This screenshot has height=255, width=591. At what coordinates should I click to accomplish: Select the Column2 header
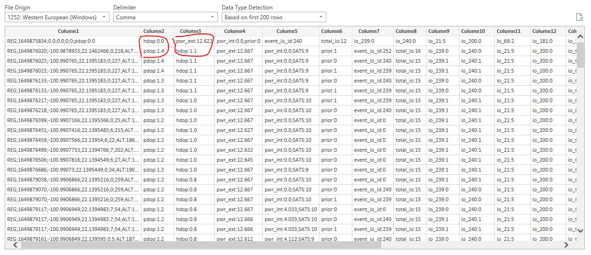pyautogui.click(x=154, y=31)
